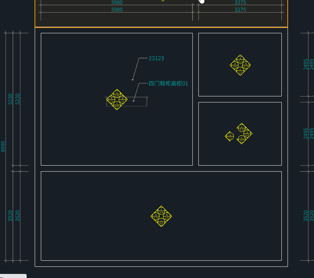Pick the elevation symbol in the bottom wide room
The height and width of the screenshot is (278, 314).
pos(161,216)
